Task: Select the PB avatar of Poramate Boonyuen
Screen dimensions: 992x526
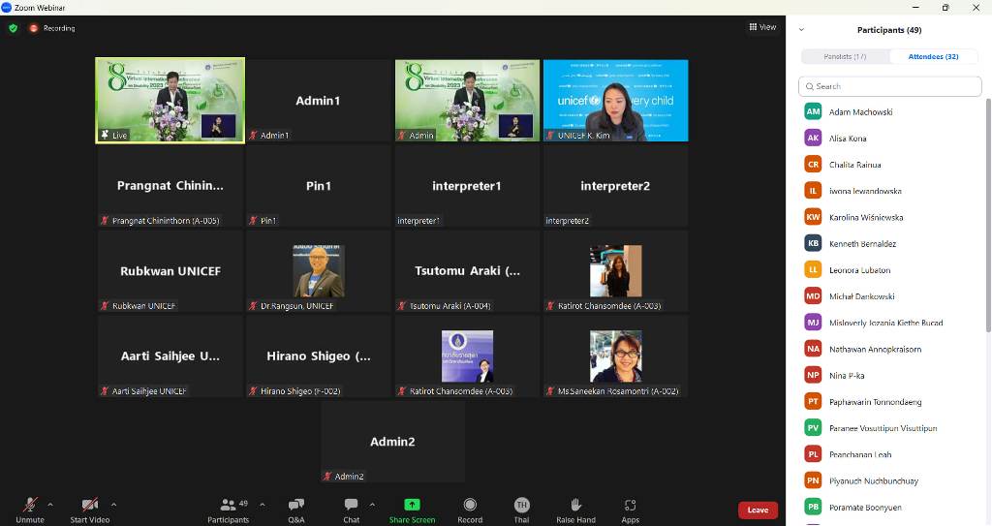Action: 813,507
